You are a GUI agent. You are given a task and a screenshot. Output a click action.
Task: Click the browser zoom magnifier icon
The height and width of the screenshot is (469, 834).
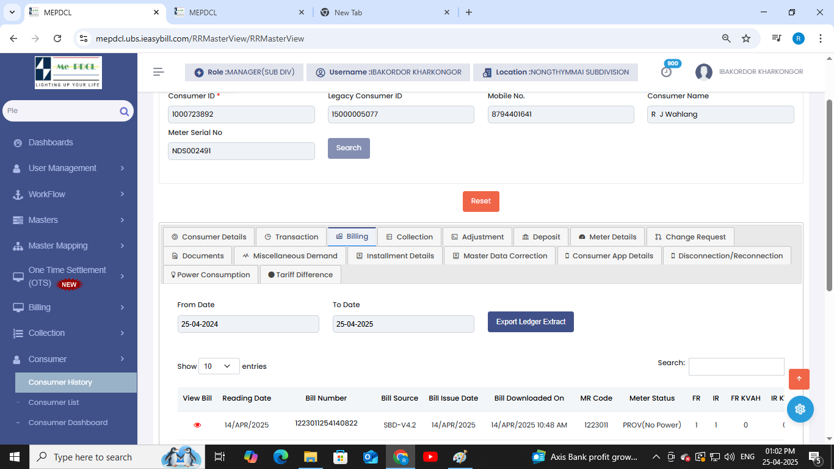(727, 38)
